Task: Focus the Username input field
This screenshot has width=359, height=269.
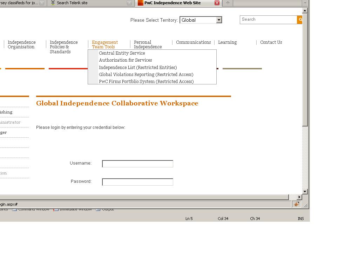Action: 137,164
